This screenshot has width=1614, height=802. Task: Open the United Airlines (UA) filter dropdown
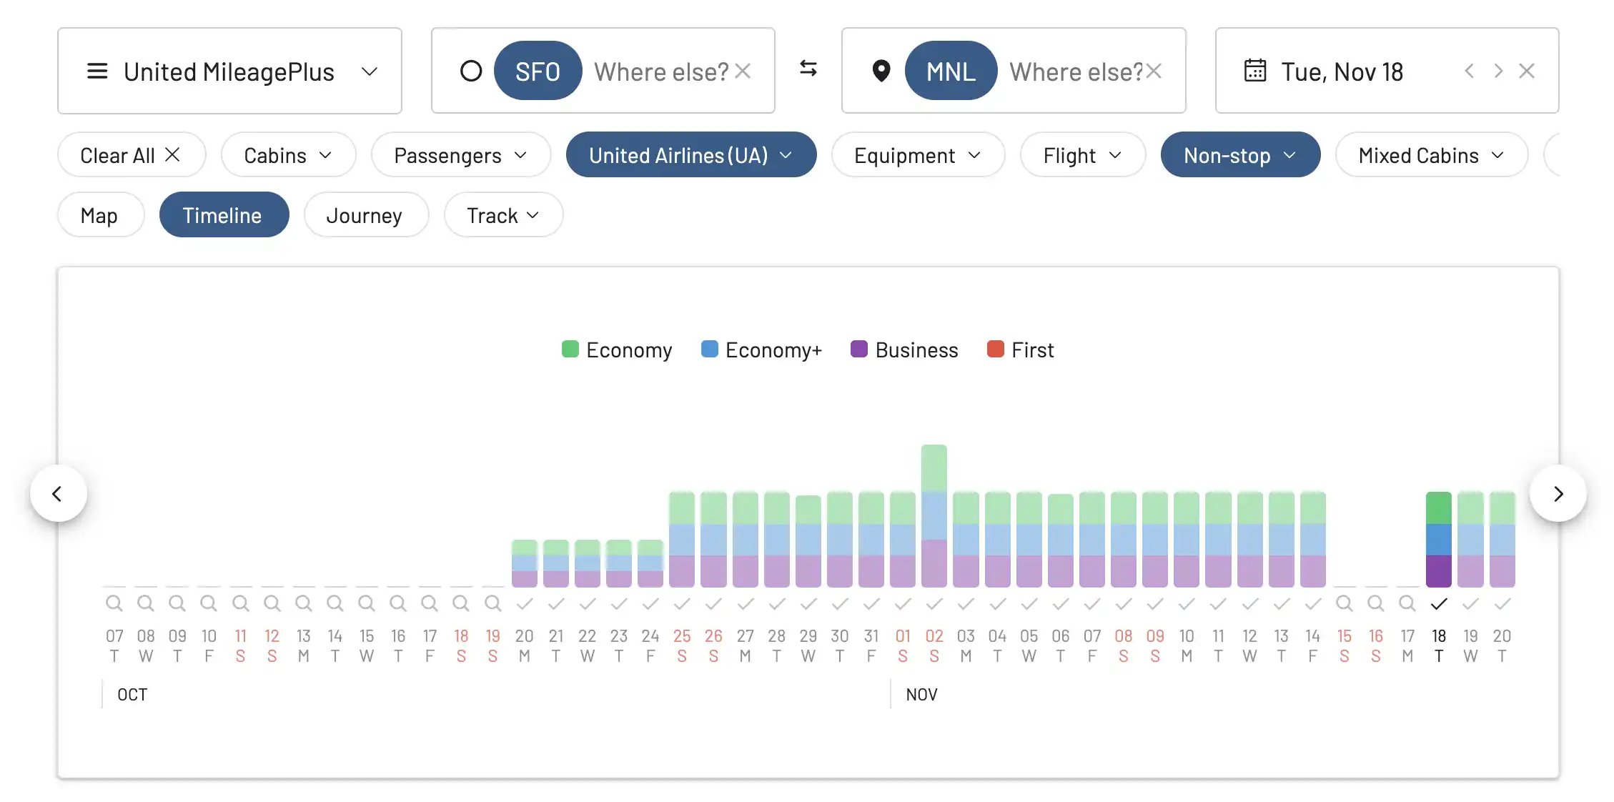point(691,155)
